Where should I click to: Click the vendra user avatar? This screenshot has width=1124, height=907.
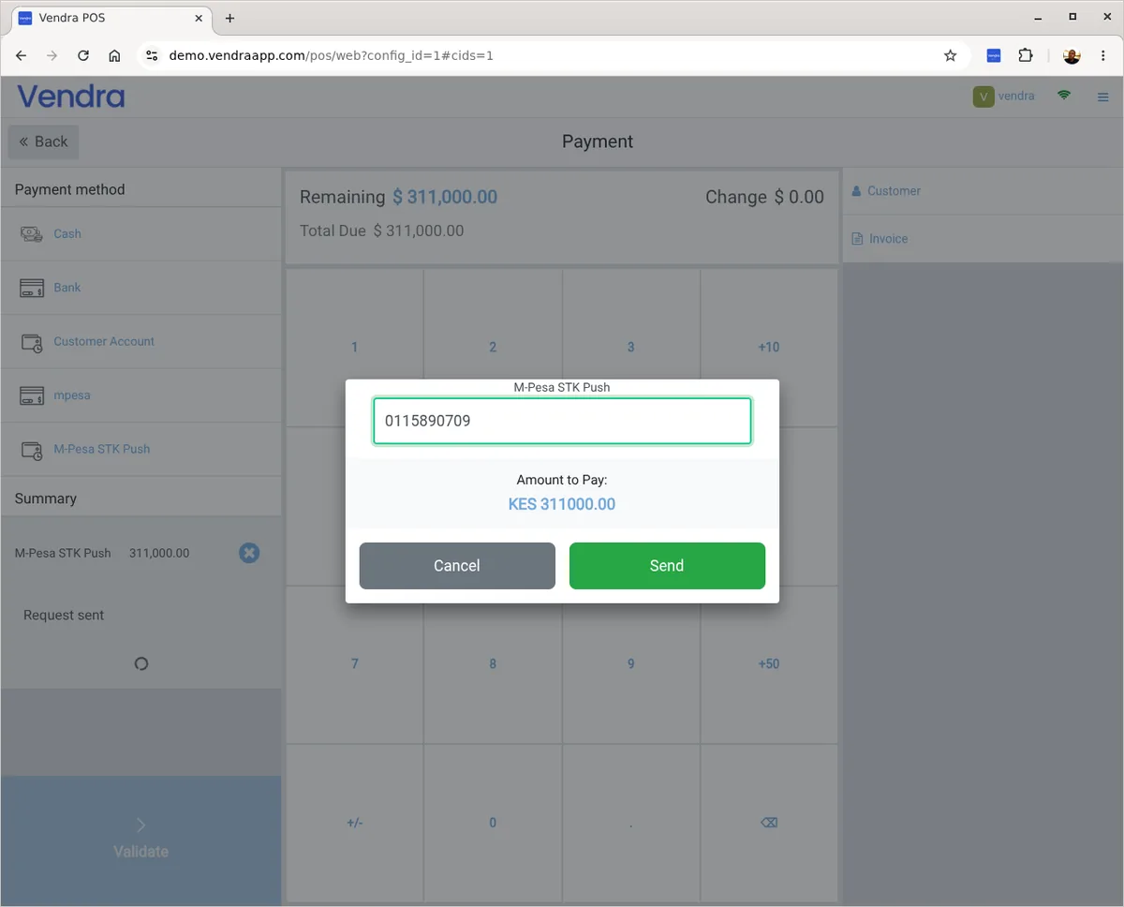983,97
